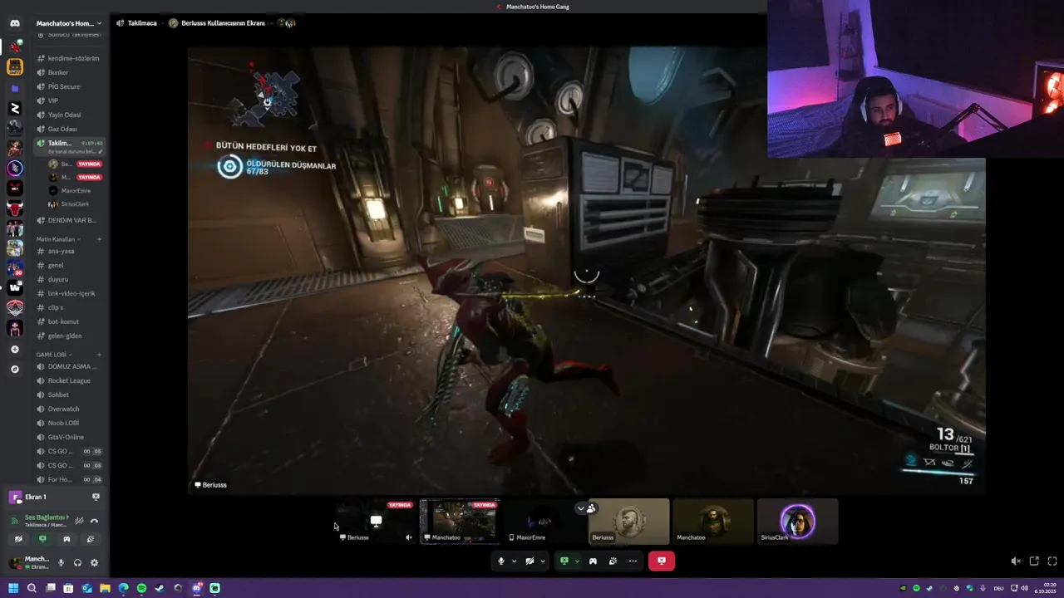Viewport: 1064px width, 598px height.
Task: Open the bot-komut text channel
Action: [70, 321]
